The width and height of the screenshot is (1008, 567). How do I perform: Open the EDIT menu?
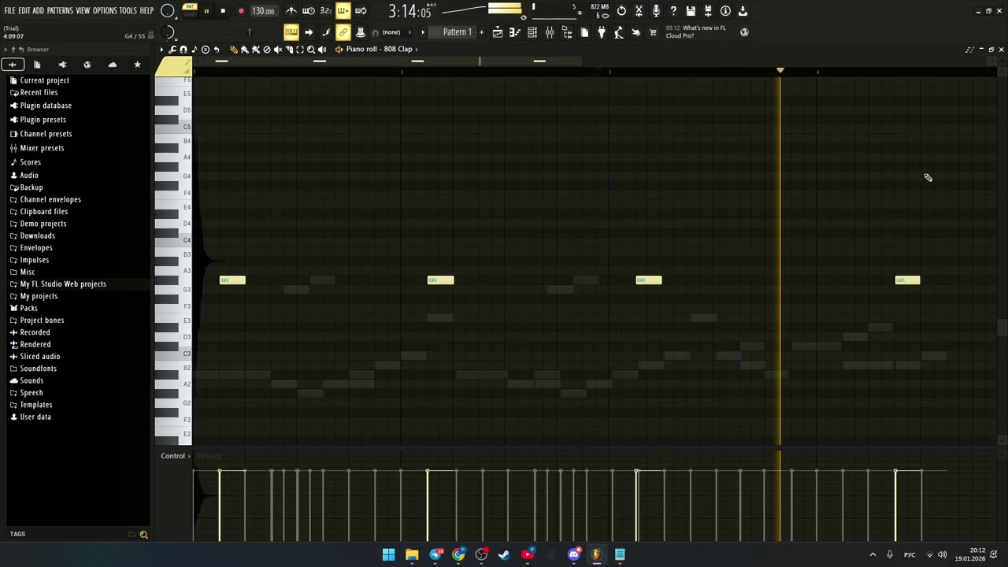click(x=24, y=11)
